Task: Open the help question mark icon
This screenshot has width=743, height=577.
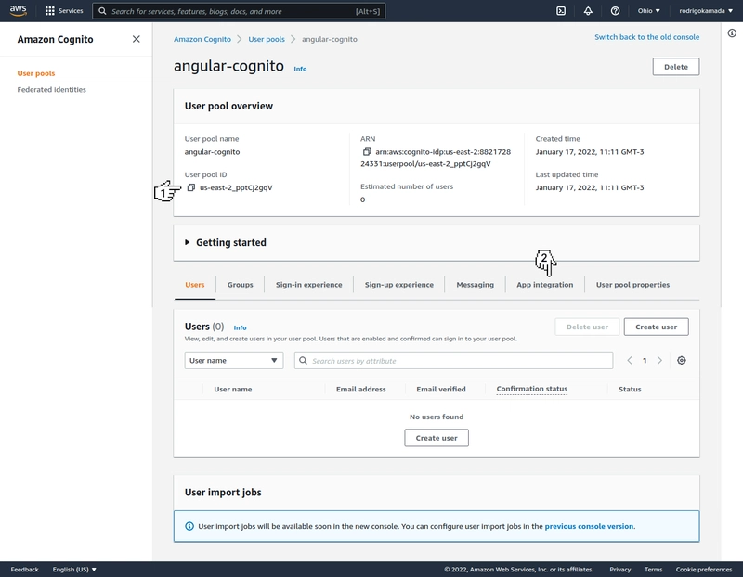Action: pyautogui.click(x=615, y=11)
